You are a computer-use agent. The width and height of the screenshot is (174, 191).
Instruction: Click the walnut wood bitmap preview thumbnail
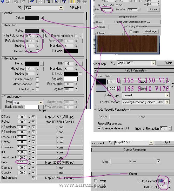click(x=128, y=44)
